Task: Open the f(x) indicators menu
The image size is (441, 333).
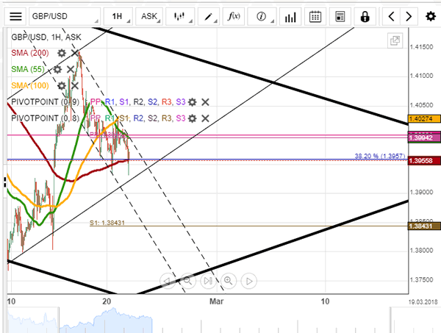Action: click(234, 17)
